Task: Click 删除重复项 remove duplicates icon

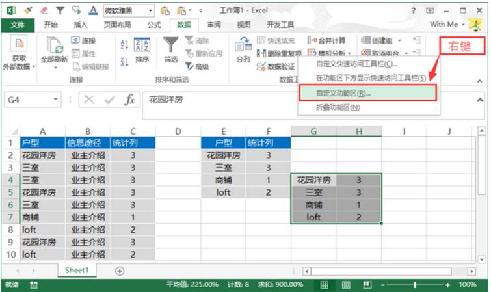Action: pos(261,53)
